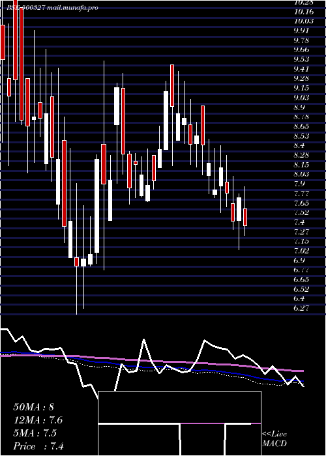Image resolution: width=326 pixels, height=456 pixels.
Task: Click the 10.16 price axis label
Action: pyautogui.click(x=304, y=12)
